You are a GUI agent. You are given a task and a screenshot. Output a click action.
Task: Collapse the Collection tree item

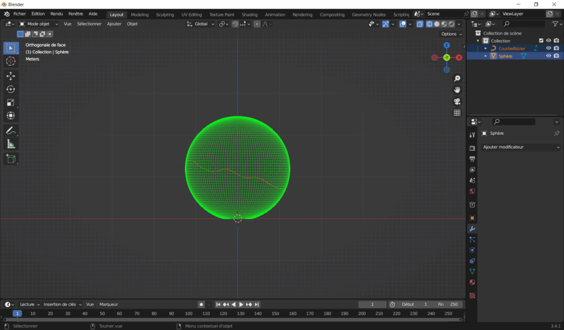coord(478,41)
